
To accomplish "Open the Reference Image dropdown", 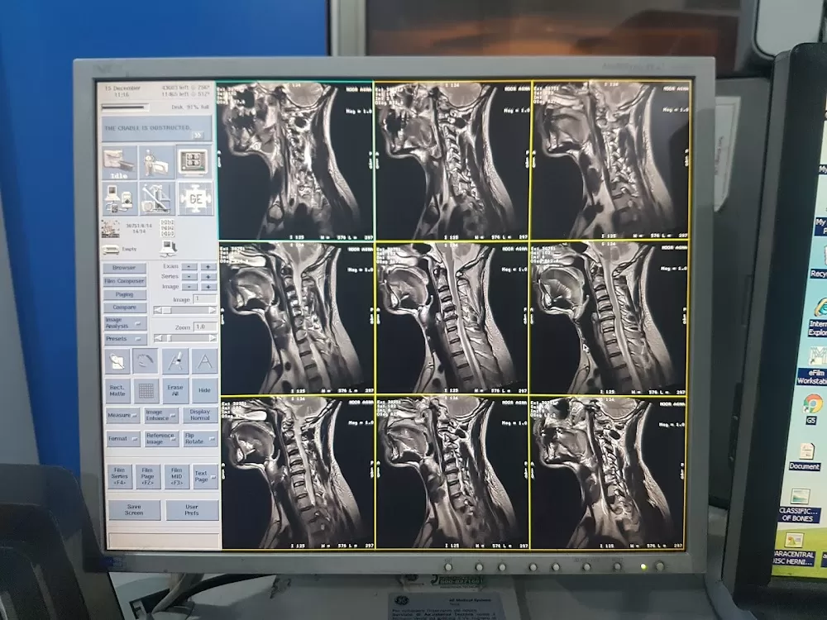I will pyautogui.click(x=161, y=439).
